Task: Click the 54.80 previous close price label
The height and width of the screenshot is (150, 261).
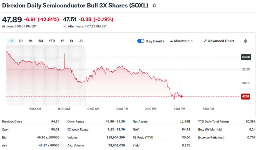Action: [x=246, y=57]
